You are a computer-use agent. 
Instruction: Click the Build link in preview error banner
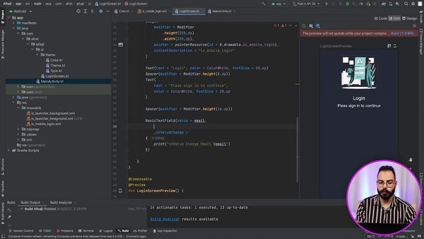(x=402, y=33)
